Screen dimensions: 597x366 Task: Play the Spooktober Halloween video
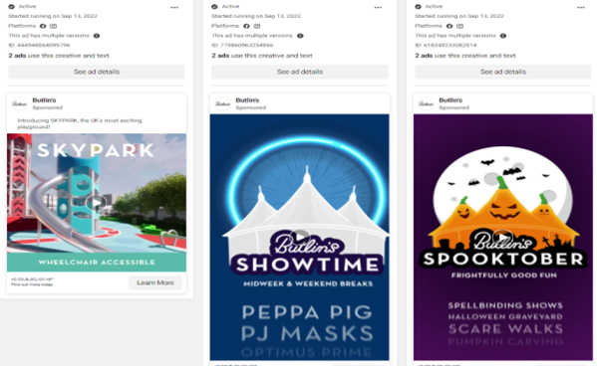pyautogui.click(x=503, y=237)
